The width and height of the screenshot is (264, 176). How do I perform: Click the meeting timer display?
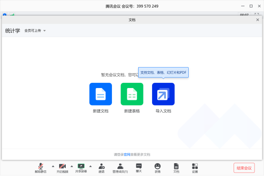tap(244, 15)
